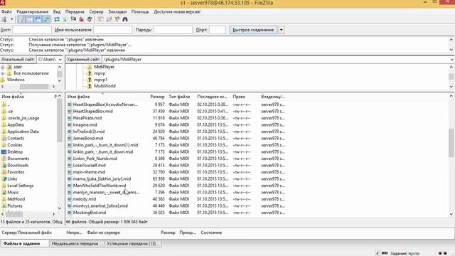This screenshot has height=256, width=455.
Task: Start processing the transfer queue
Action: pyautogui.click(x=65, y=19)
